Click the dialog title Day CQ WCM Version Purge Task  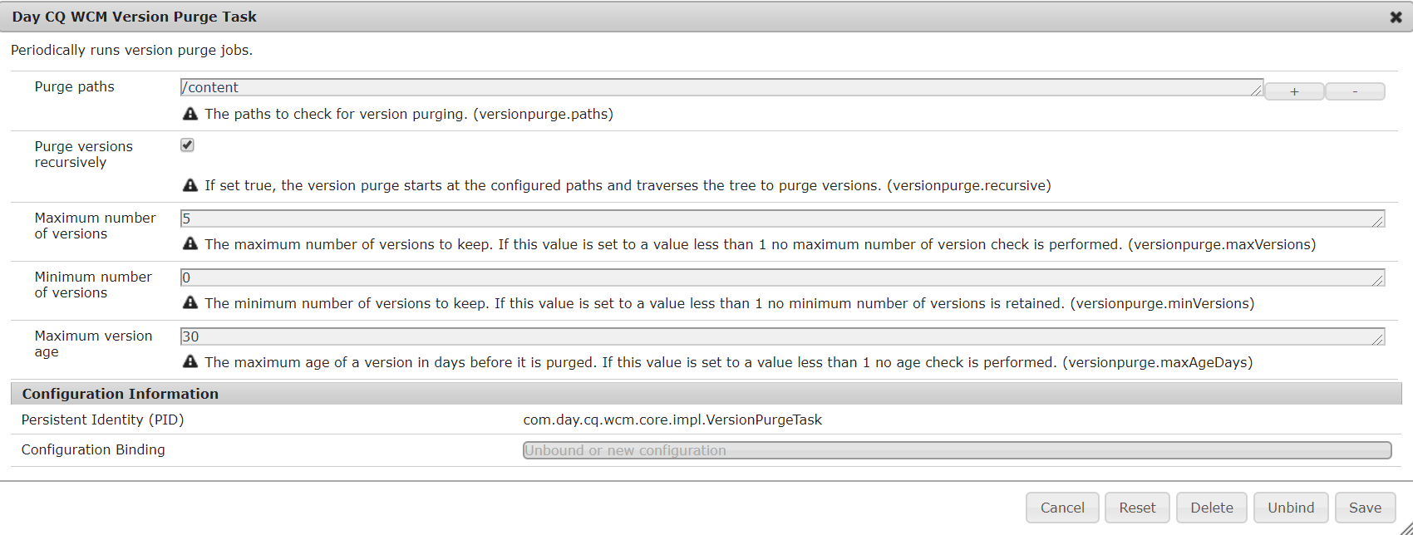(134, 17)
